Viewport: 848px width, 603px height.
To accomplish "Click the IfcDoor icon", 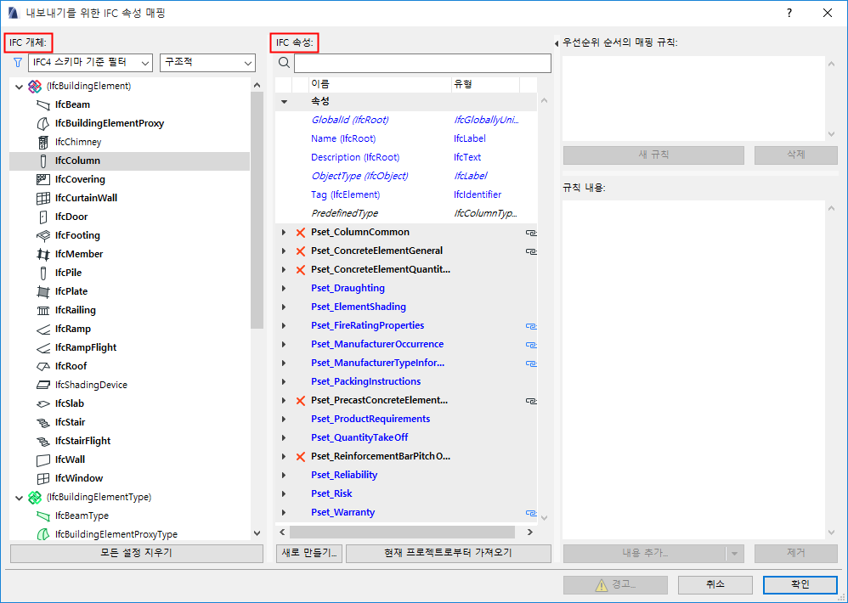I will [x=42, y=217].
